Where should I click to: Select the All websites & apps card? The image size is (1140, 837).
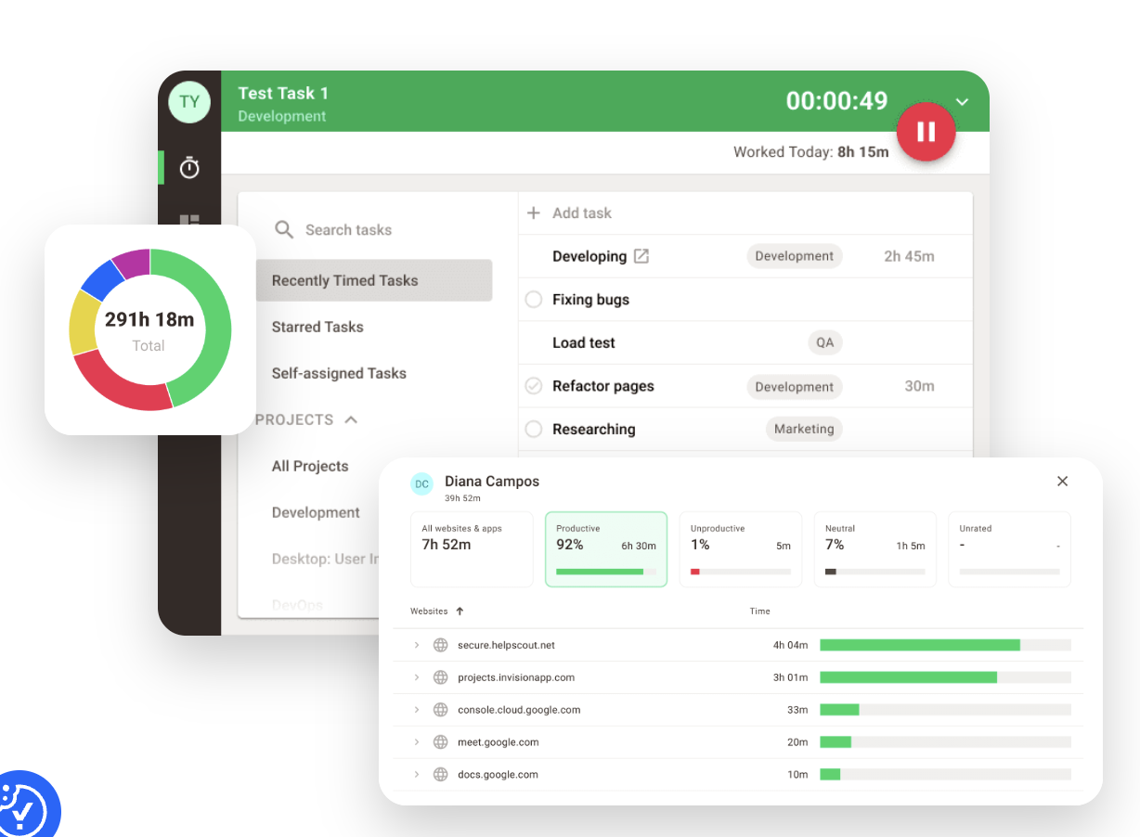(472, 549)
